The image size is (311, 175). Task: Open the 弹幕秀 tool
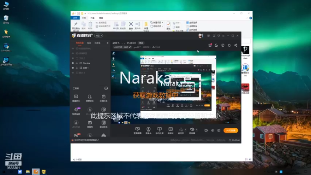click(x=90, y=124)
